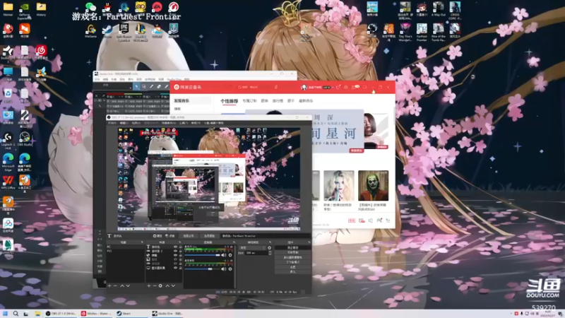The width and height of the screenshot is (565, 318).
Task: Select the arrow tool in Studio One
Action: click(x=136, y=86)
